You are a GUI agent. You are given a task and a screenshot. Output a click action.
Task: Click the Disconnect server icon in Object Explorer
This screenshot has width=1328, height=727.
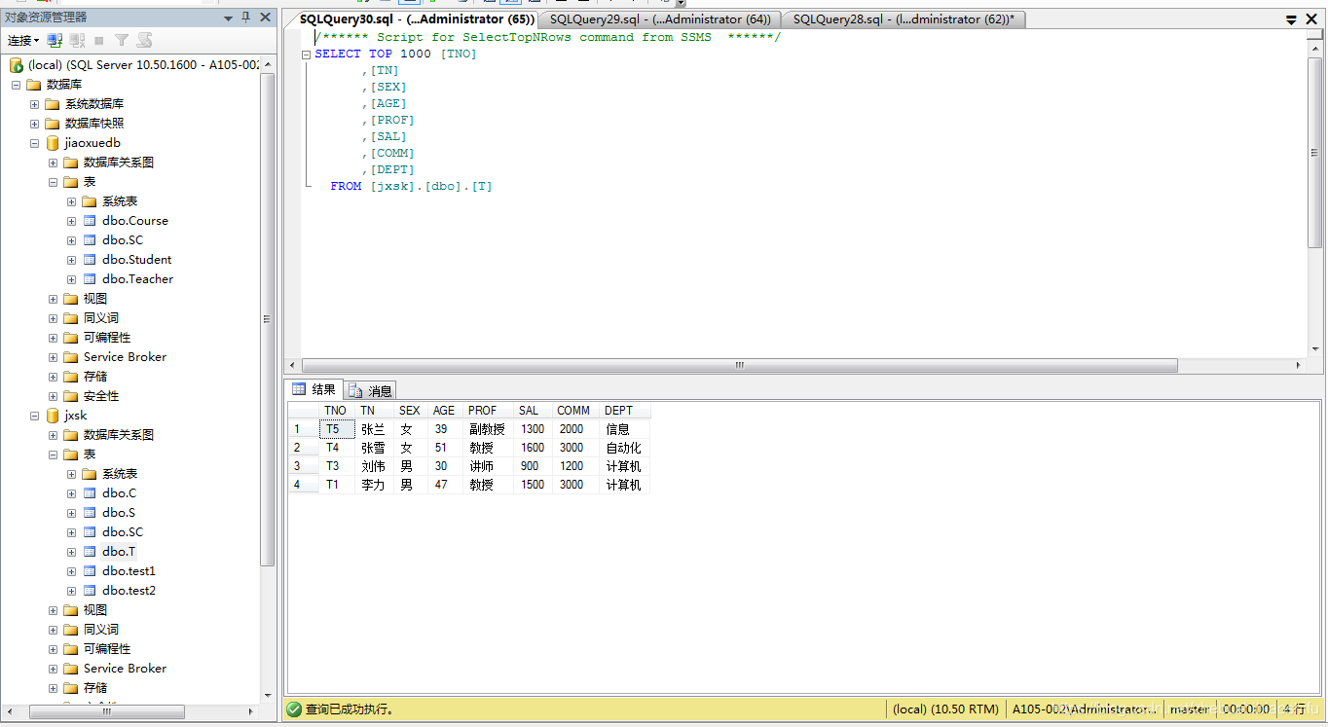click(x=77, y=41)
